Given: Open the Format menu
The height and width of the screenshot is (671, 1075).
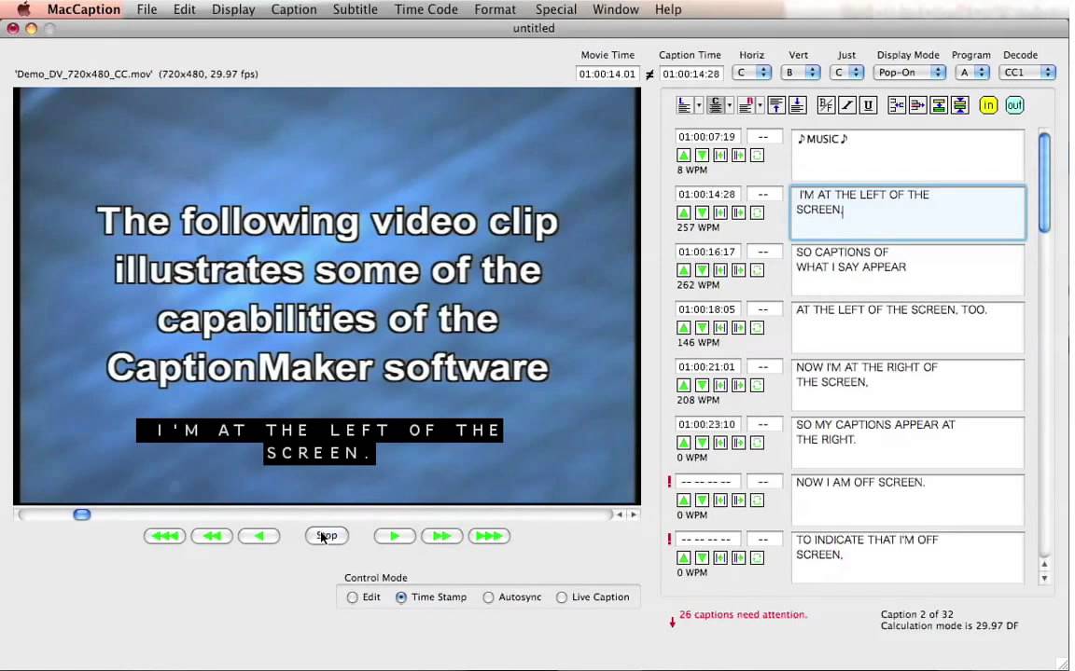Looking at the screenshot, I should pyautogui.click(x=495, y=9).
